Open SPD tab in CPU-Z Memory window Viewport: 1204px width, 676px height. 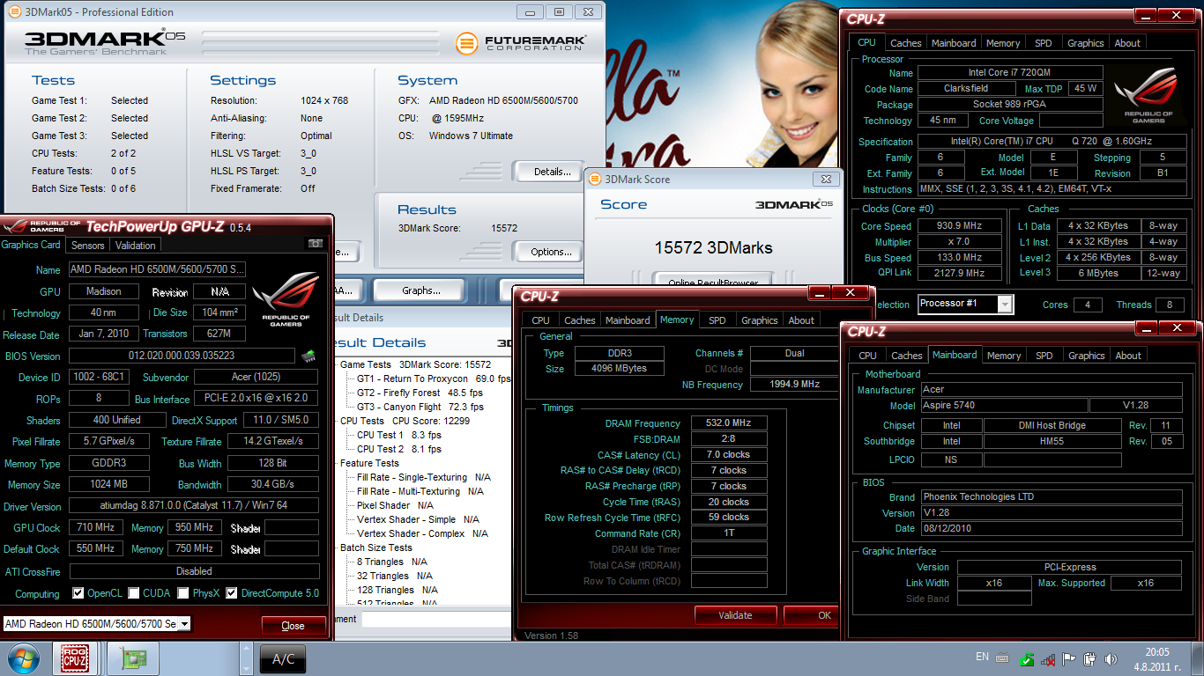(x=717, y=320)
